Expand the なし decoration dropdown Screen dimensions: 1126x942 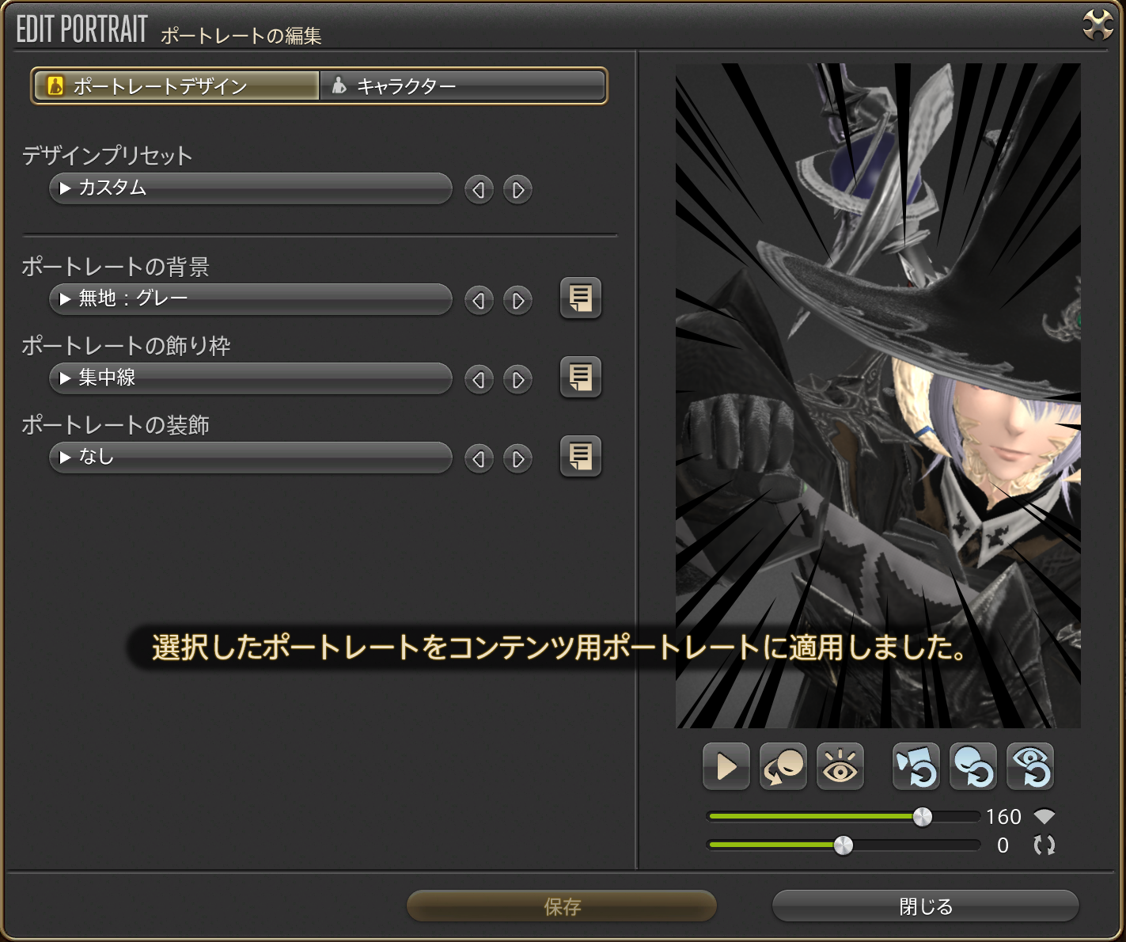click(x=250, y=458)
